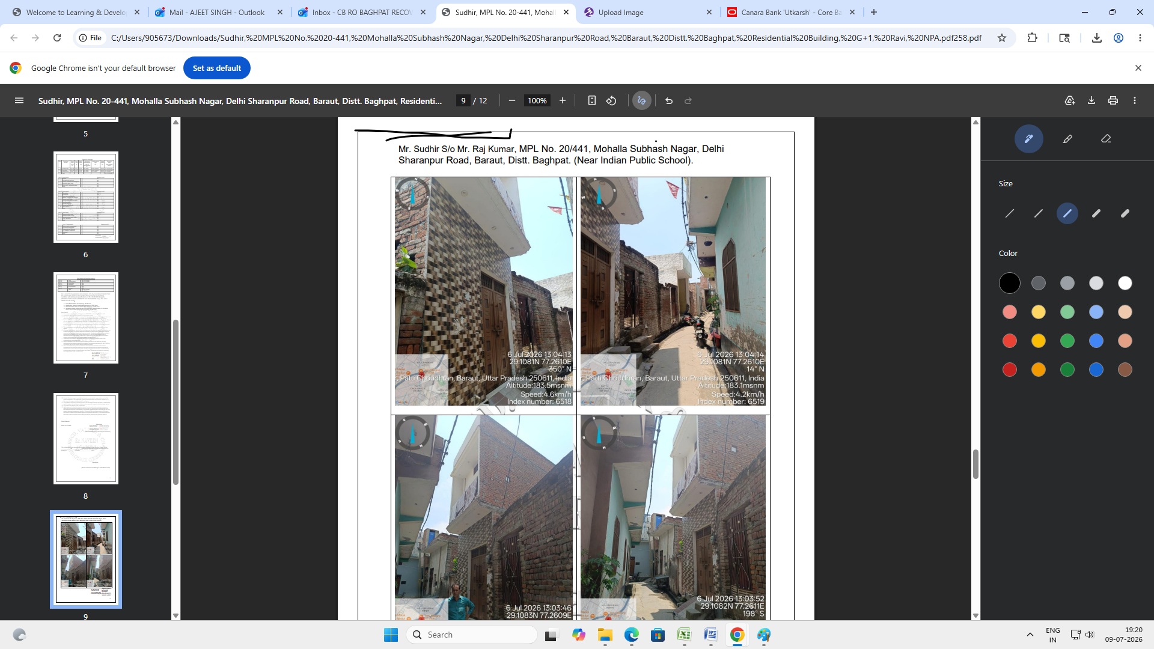The height and width of the screenshot is (649, 1154).
Task: Switch to Mail - AJEET SINGH Outlook tab
Action: pyautogui.click(x=217, y=12)
